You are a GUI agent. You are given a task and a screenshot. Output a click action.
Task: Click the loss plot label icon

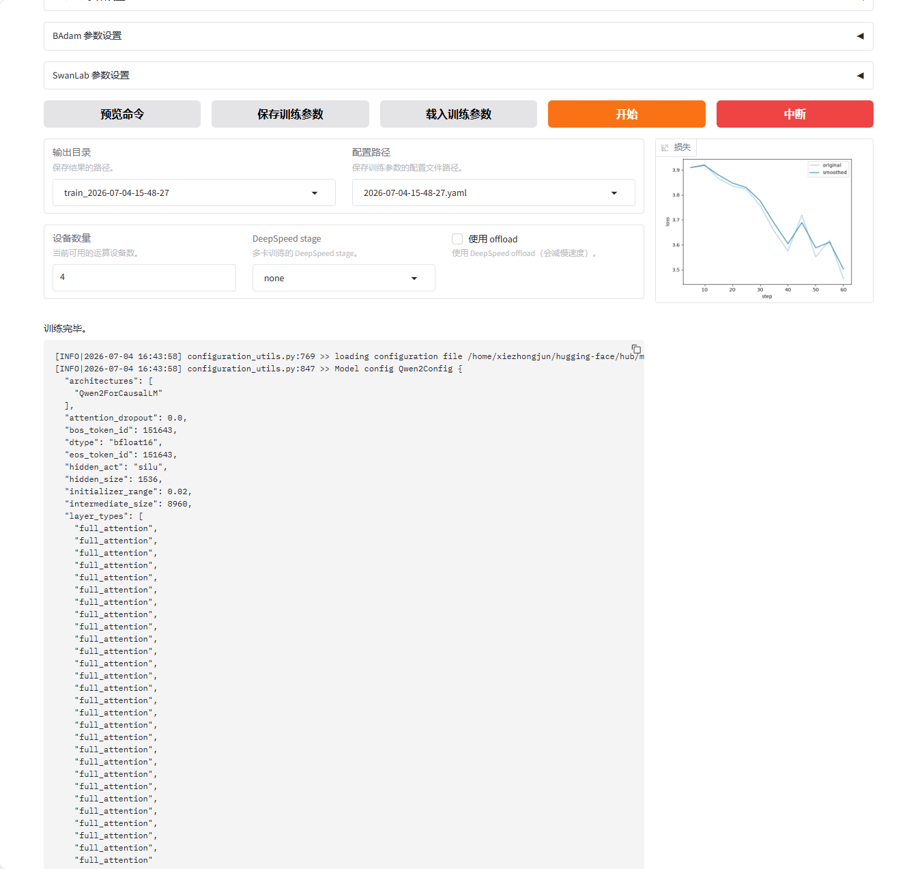(x=665, y=147)
